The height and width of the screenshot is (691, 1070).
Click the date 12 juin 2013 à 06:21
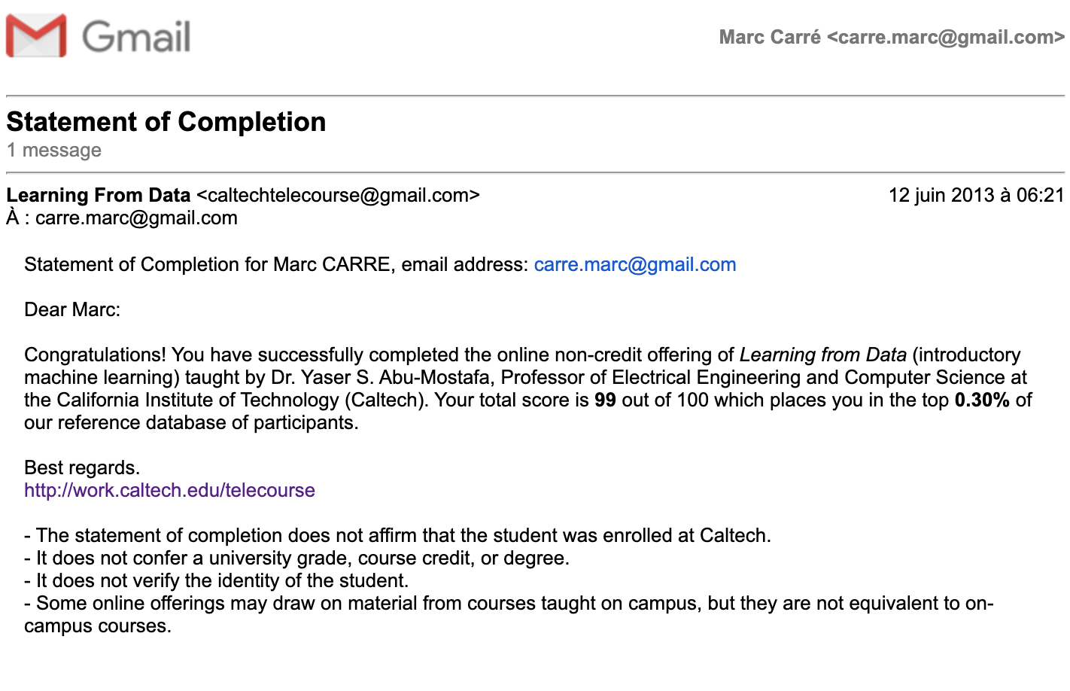[977, 195]
